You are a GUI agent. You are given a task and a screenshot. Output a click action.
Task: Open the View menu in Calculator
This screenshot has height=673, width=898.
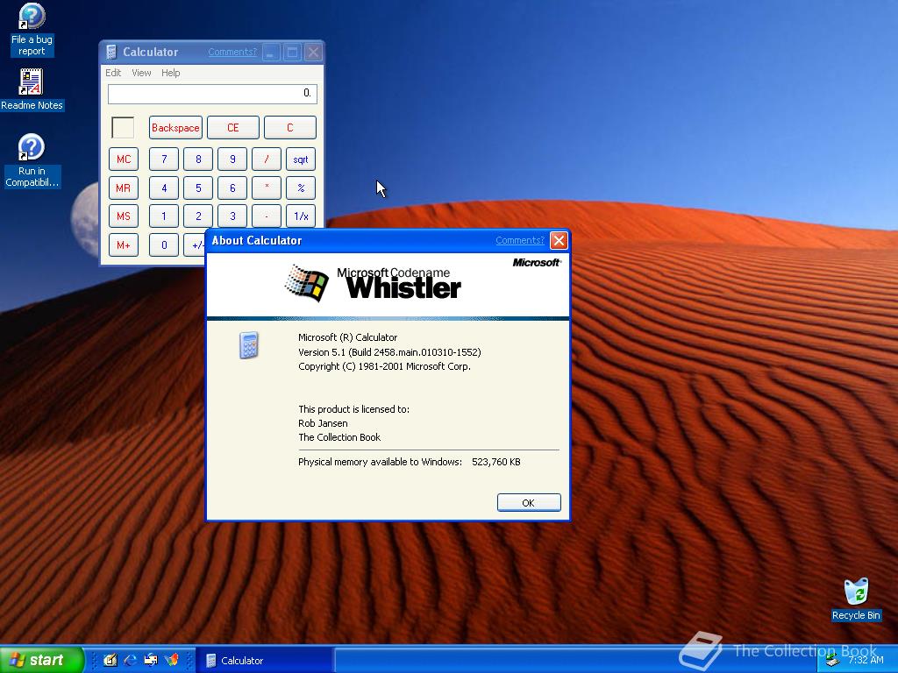point(141,73)
